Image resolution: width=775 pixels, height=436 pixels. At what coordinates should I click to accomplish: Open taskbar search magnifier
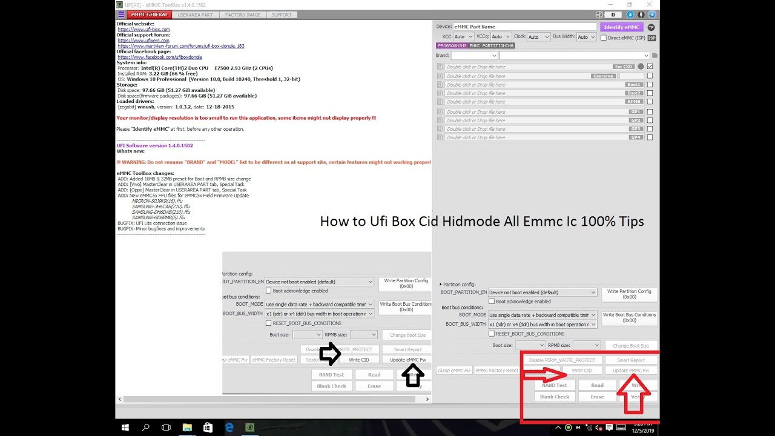pos(146,428)
